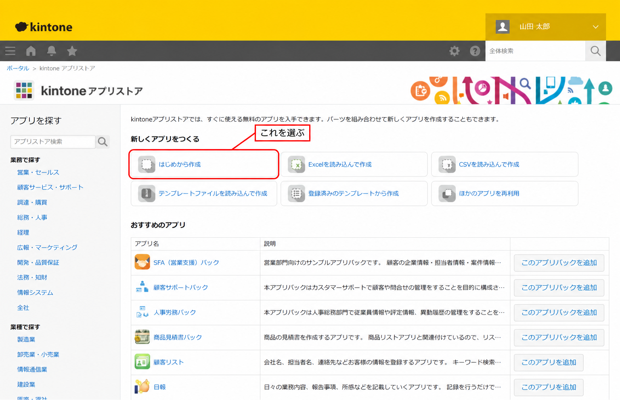The height and width of the screenshot is (400, 620).
Task: Click the CSVを読み込んで作成 icon
Action: click(447, 164)
